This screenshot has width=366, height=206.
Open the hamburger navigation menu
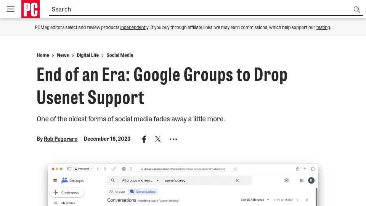point(11,9)
